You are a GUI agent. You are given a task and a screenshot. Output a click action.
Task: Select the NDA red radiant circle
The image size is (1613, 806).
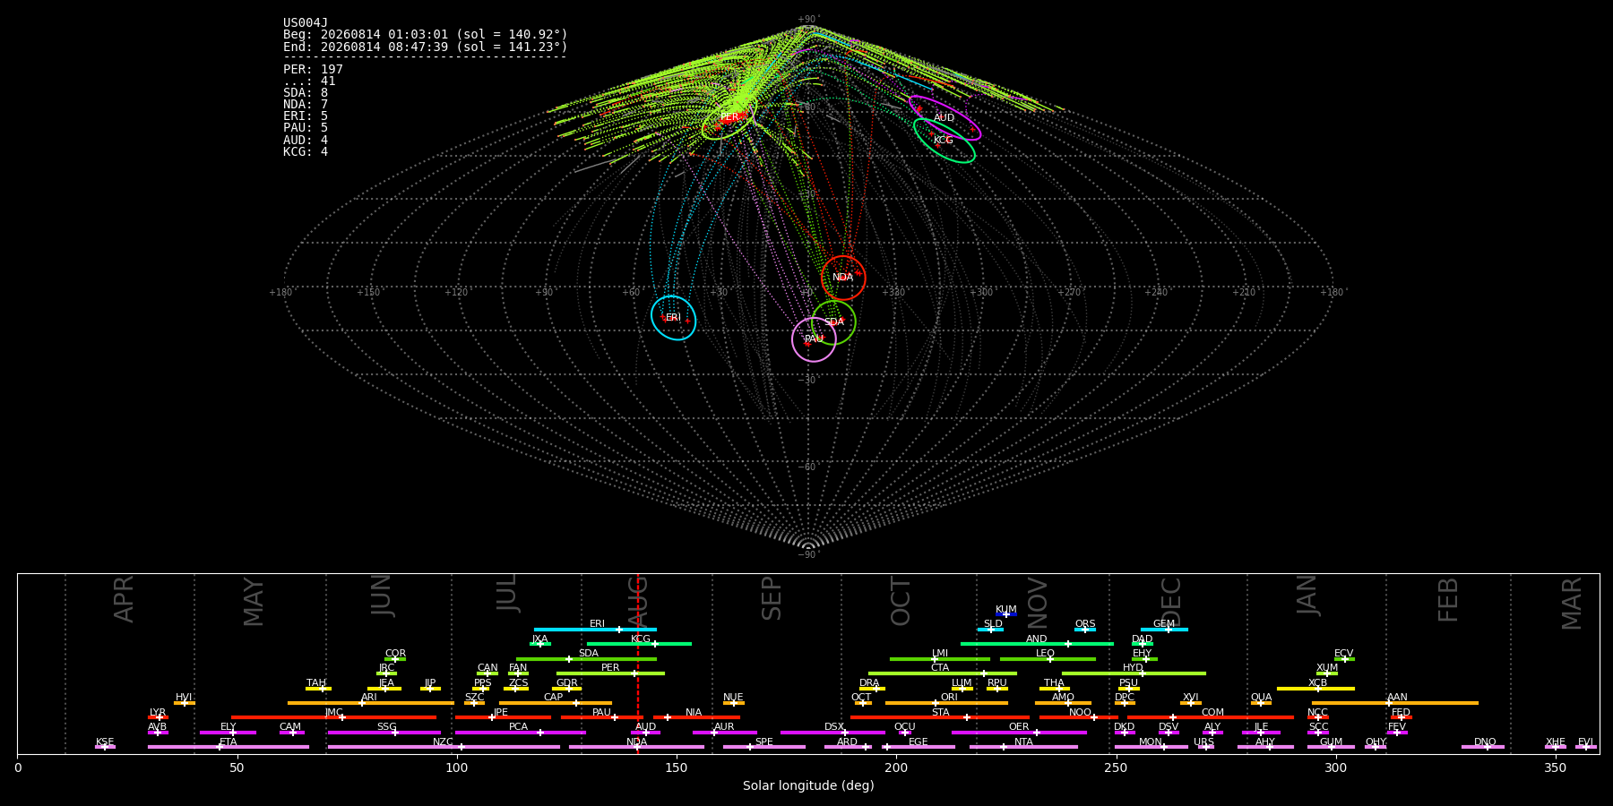pyautogui.click(x=843, y=277)
